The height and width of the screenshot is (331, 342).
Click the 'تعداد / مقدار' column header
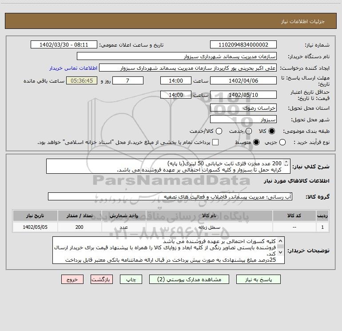[x=80, y=215]
